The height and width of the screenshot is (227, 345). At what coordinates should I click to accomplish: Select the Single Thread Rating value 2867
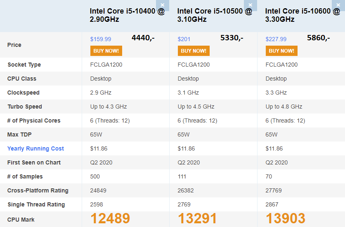coord(272,204)
